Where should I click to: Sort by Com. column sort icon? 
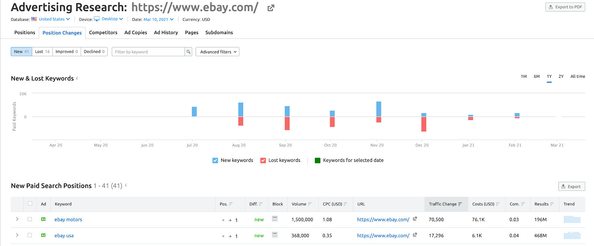click(523, 204)
